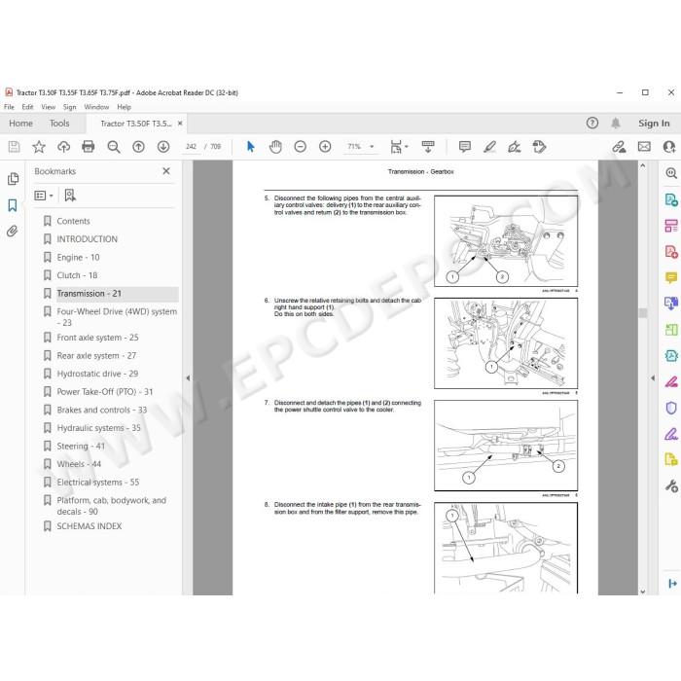This screenshot has width=681, height=681.
Task: Click the page number input field
Action: click(x=191, y=147)
